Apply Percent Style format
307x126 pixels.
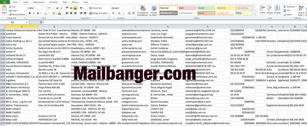[119, 13]
